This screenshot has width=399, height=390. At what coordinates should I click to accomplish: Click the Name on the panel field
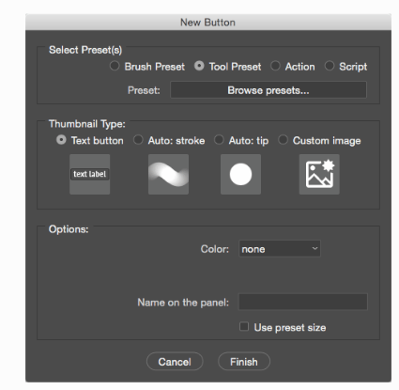coord(303,302)
